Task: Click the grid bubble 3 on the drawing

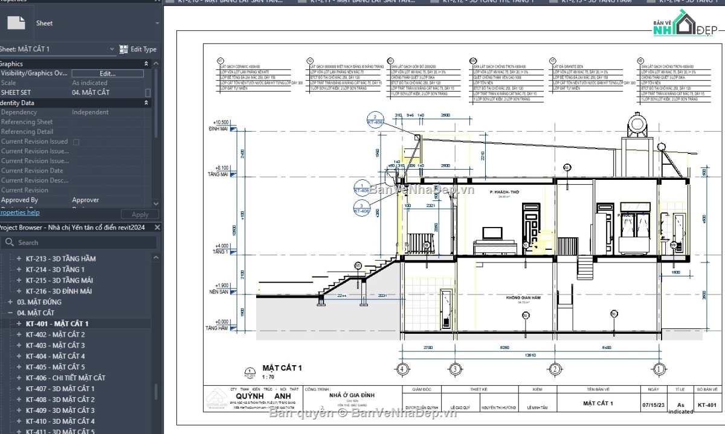Action: [x=455, y=368]
